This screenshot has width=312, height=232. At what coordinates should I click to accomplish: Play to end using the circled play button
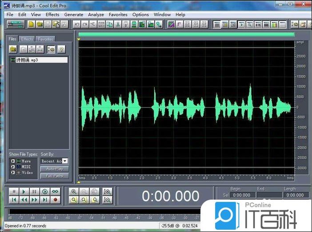click(x=45, y=192)
